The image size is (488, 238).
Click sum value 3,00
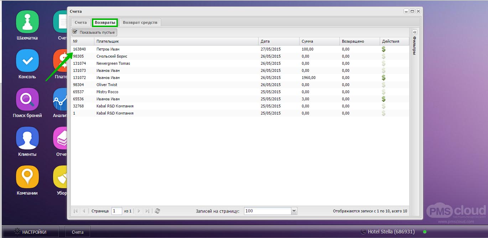pyautogui.click(x=305, y=99)
